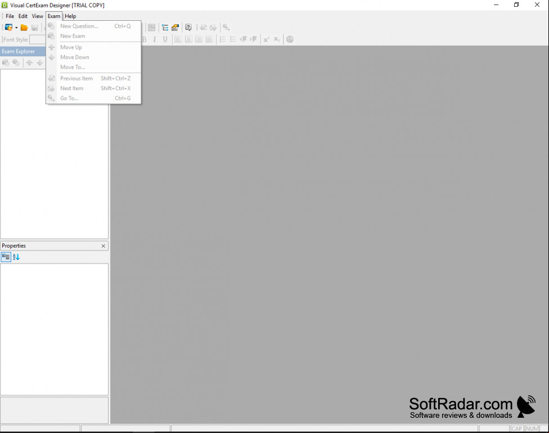Justify text alignment
Image resolution: width=549 pixels, height=433 pixels.
point(209,39)
